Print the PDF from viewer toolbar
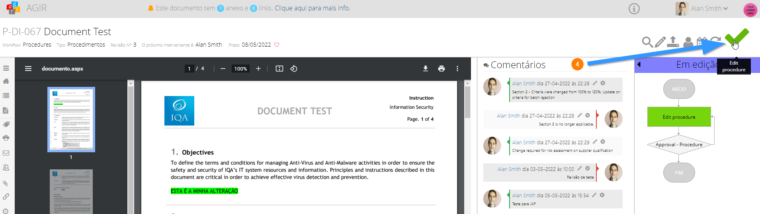Screen dimensions: 760x214 click(x=442, y=69)
